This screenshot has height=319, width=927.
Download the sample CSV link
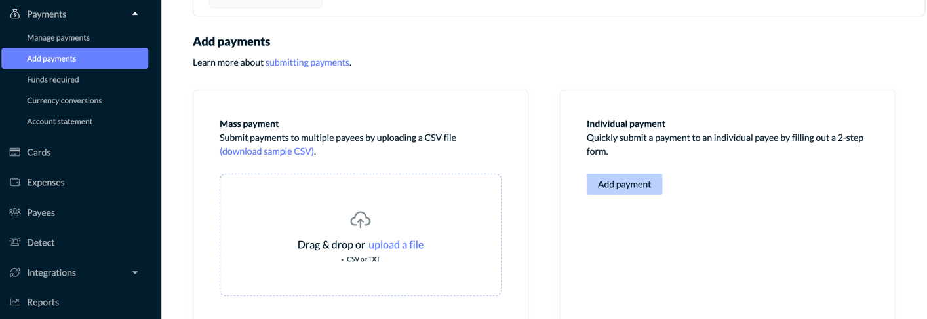click(267, 151)
